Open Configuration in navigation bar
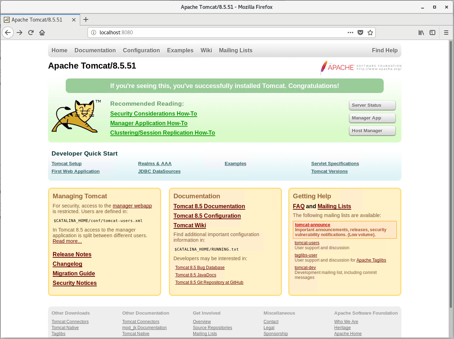454x339 pixels. tap(141, 51)
